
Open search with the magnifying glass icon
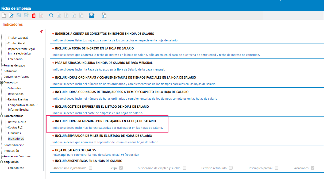[x=51, y=15]
